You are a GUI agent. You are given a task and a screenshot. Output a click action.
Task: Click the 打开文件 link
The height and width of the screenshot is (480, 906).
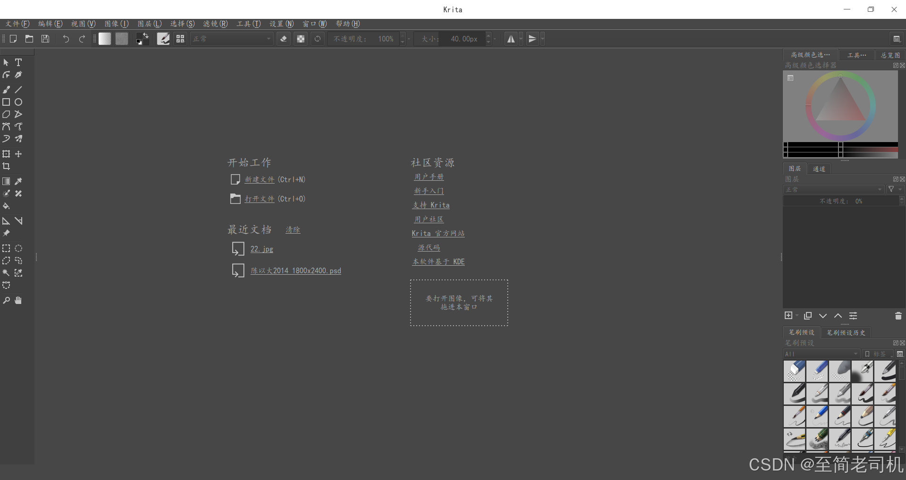point(259,199)
